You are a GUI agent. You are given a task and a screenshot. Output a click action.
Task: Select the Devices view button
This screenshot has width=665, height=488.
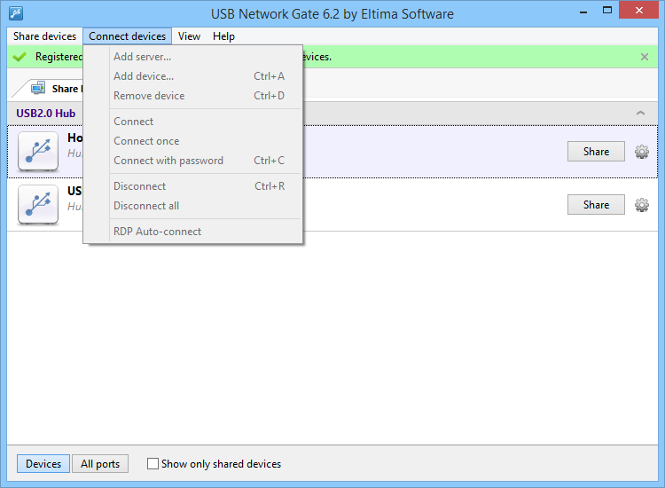[43, 464]
